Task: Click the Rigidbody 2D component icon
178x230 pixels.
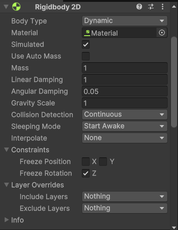Action: pyautogui.click(x=16, y=7)
